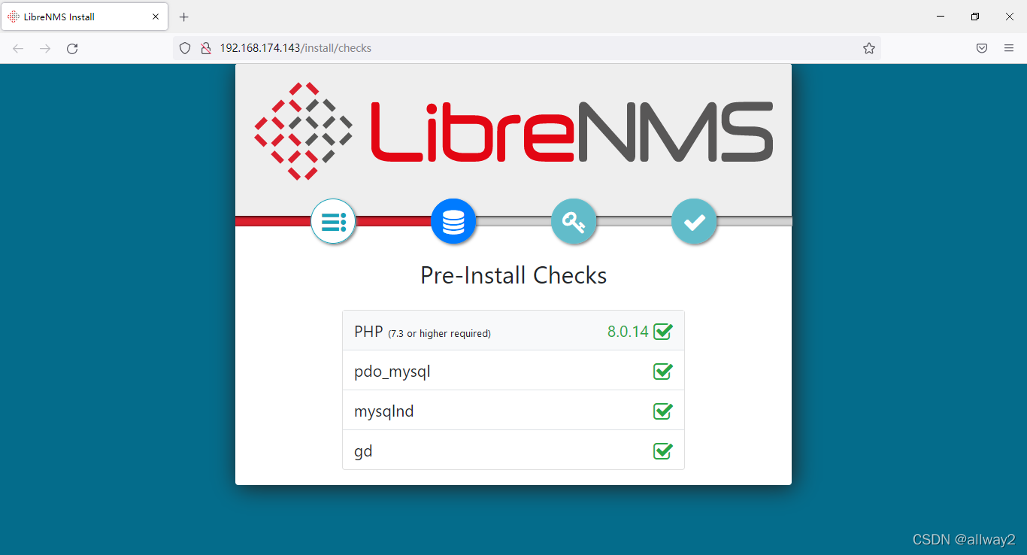Screen dimensions: 1027x555
Task: Click the mysqlnd row label
Action: point(384,411)
